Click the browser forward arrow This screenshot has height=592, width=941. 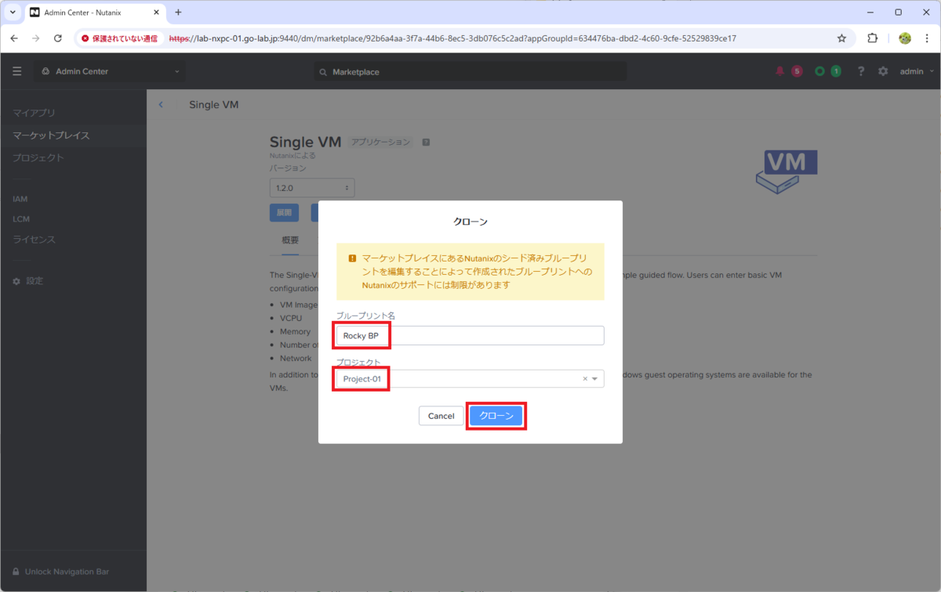pyautogui.click(x=36, y=38)
